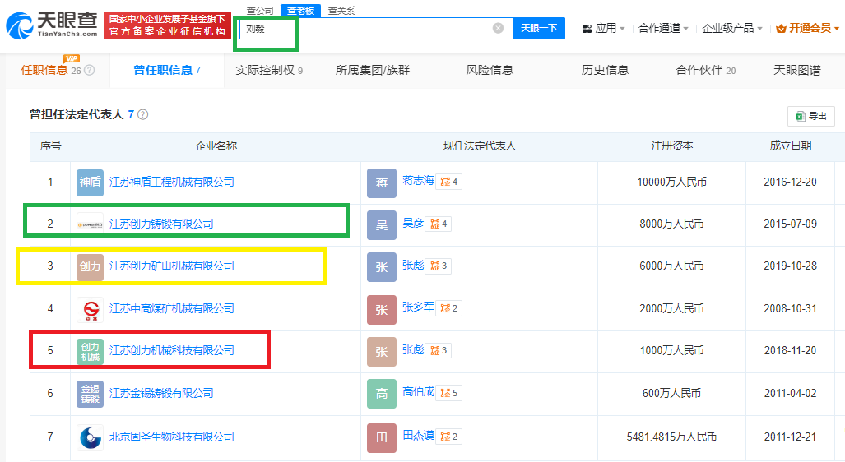
Task: Select the 查公司 search mode tab
Action: (260, 11)
